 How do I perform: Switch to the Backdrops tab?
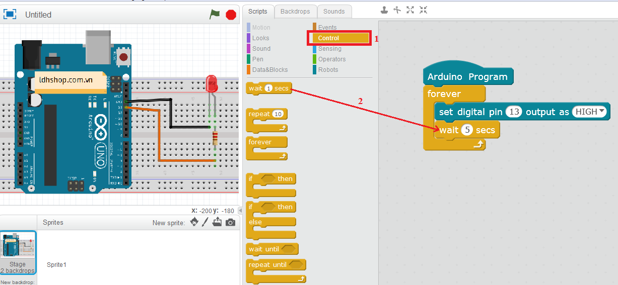296,12
